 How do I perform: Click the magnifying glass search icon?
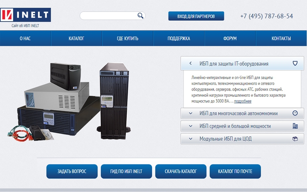tap(140, 16)
